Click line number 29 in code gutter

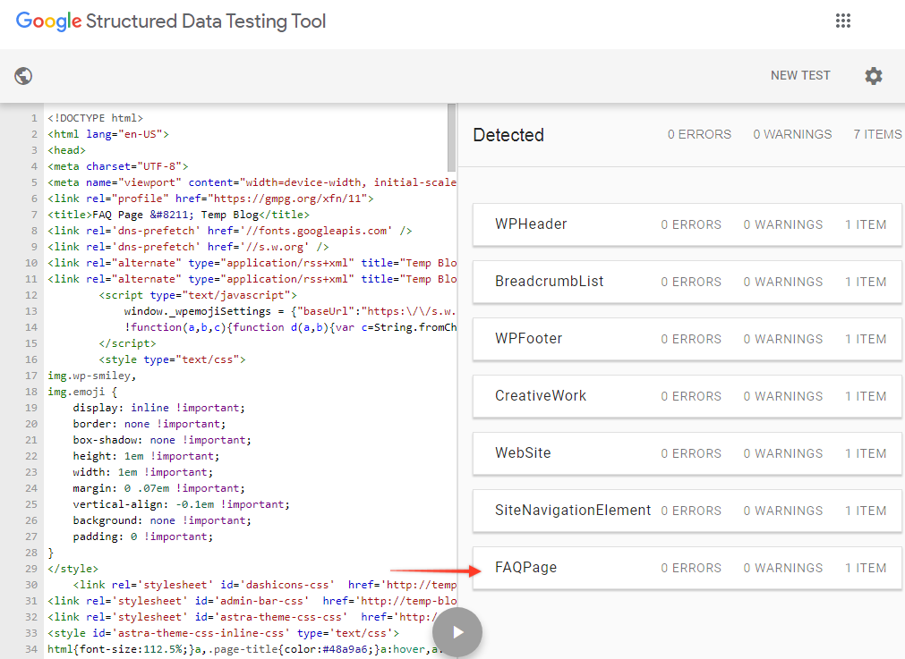pos(31,569)
